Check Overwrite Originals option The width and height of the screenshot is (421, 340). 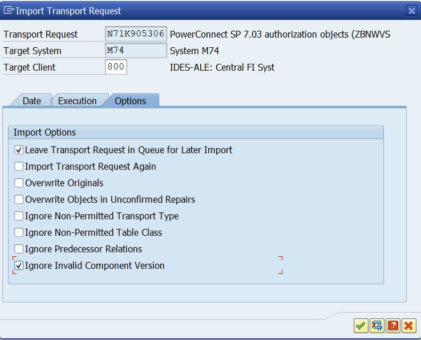[19, 183]
